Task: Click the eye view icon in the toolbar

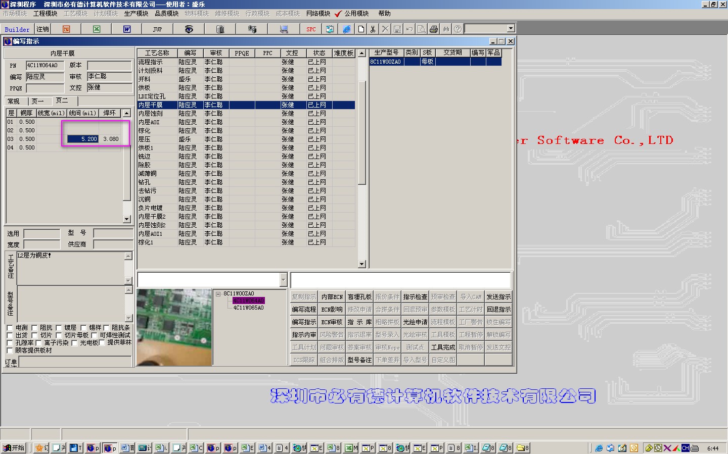Action: coord(189,29)
